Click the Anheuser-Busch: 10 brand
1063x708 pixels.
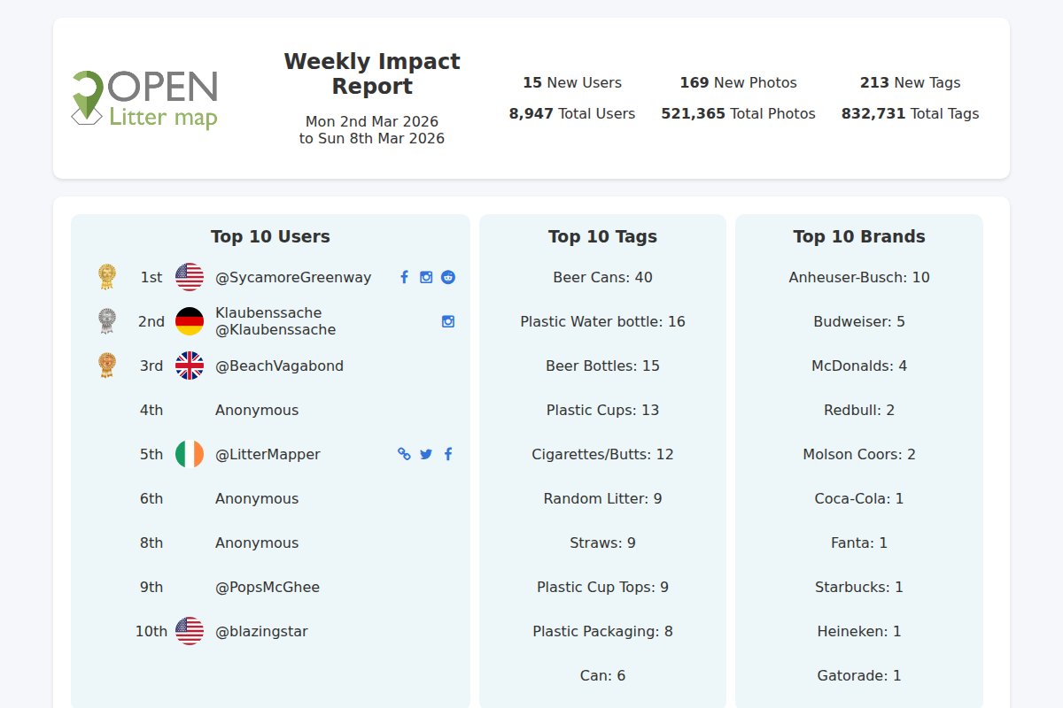click(859, 277)
